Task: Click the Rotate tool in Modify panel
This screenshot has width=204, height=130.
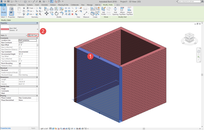Action: point(57,13)
